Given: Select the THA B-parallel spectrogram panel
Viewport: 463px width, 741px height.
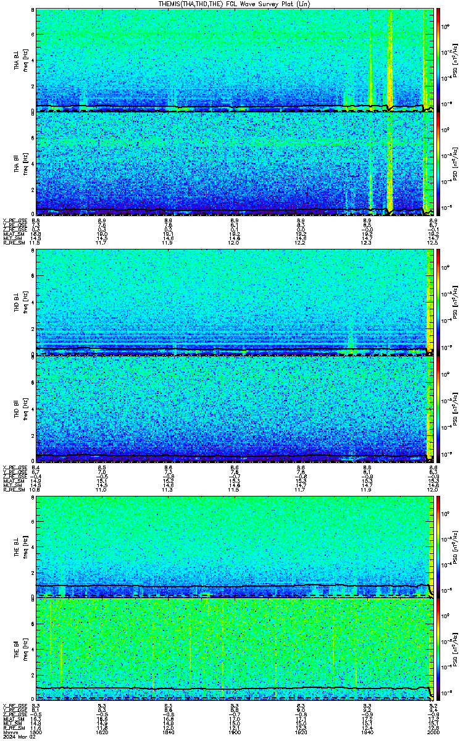Looking at the screenshot, I should 235,164.
